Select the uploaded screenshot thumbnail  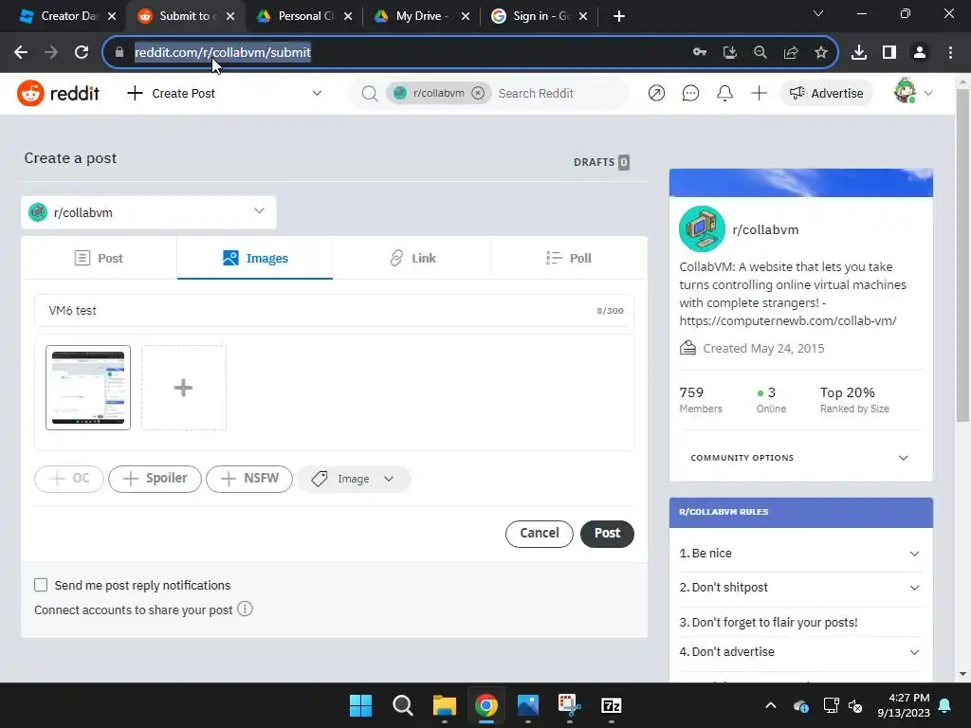88,388
